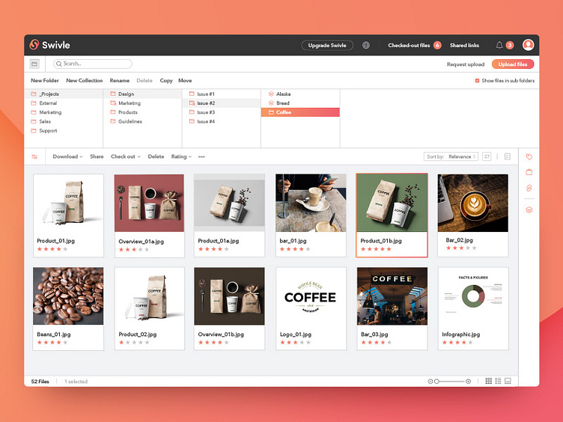563x422 pixels.
Task: Click Delete in the file toolbar
Action: click(156, 156)
